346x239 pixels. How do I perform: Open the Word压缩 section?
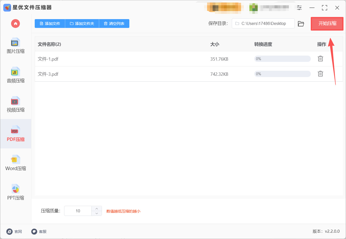point(16,163)
